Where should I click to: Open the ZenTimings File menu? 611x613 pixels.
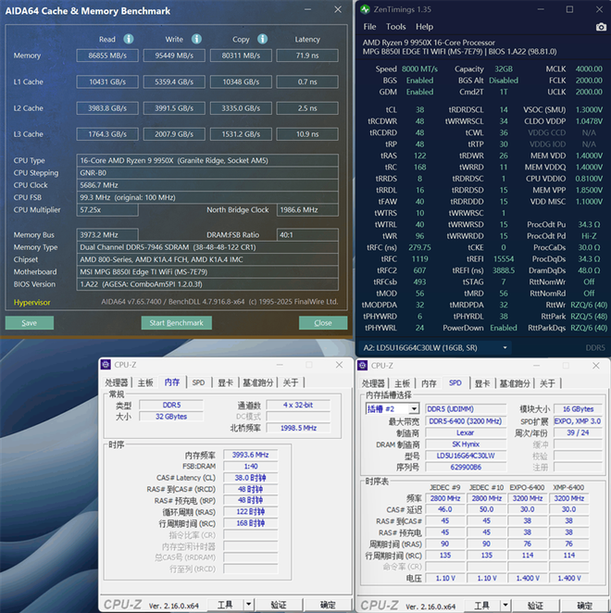(370, 28)
